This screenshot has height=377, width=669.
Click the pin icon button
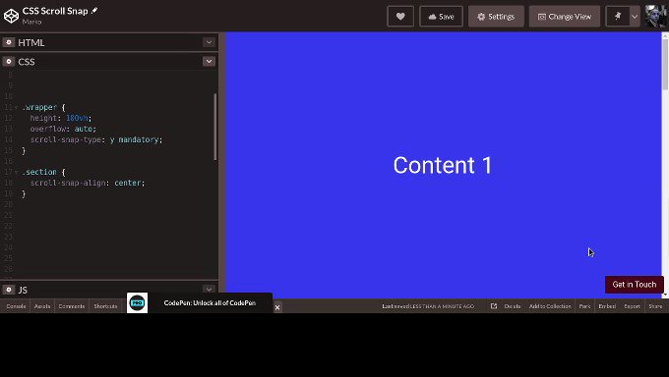coord(618,17)
